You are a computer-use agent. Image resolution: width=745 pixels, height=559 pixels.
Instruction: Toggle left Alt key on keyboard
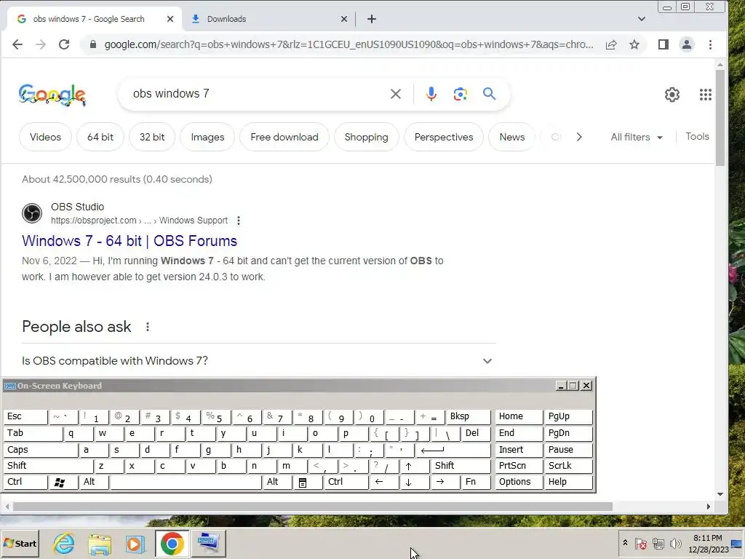tap(94, 482)
